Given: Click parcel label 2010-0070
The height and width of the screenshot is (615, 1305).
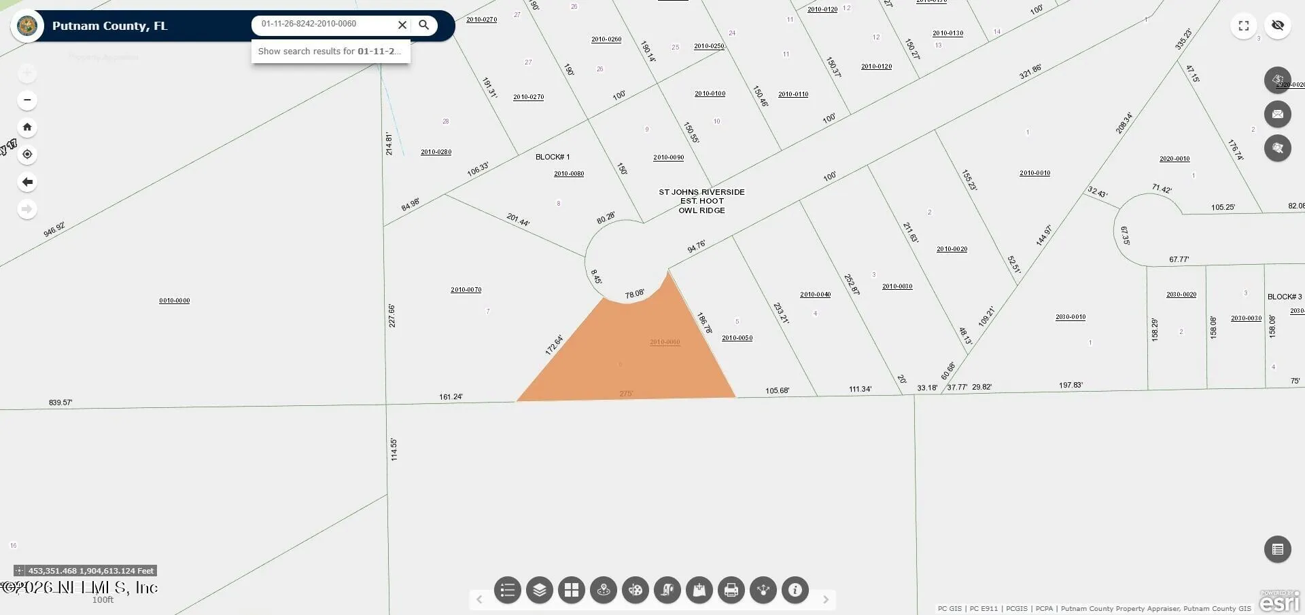Looking at the screenshot, I should (466, 290).
